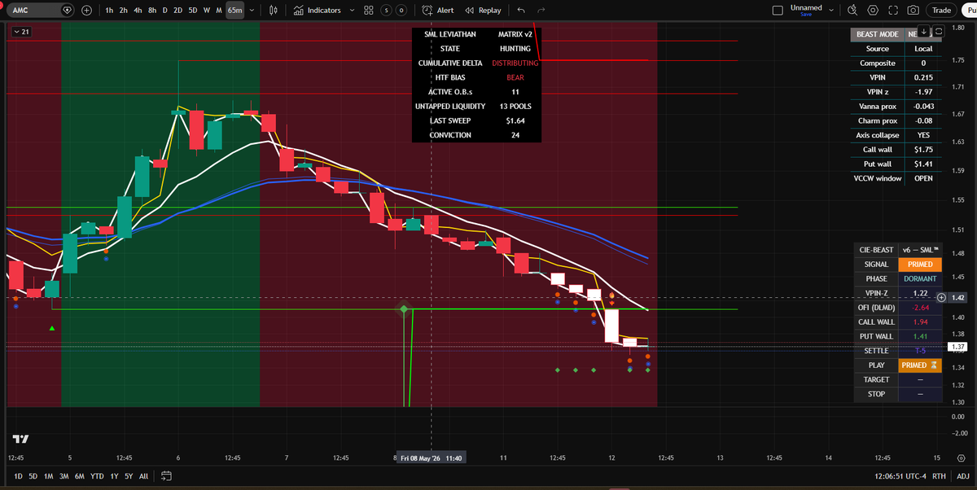
Task: Enter fullscreen mode
Action: [893, 11]
